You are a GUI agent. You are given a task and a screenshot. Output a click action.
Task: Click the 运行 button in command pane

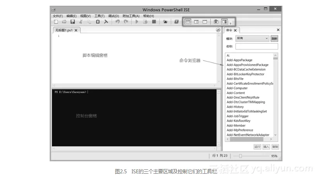pyautogui.click(x=257, y=147)
